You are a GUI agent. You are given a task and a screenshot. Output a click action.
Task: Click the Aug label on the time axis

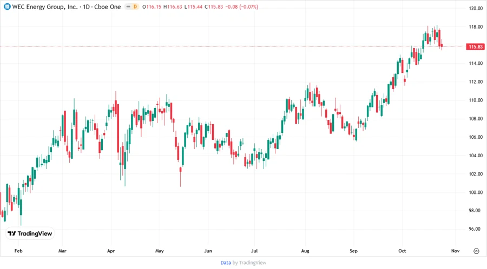point(305,251)
